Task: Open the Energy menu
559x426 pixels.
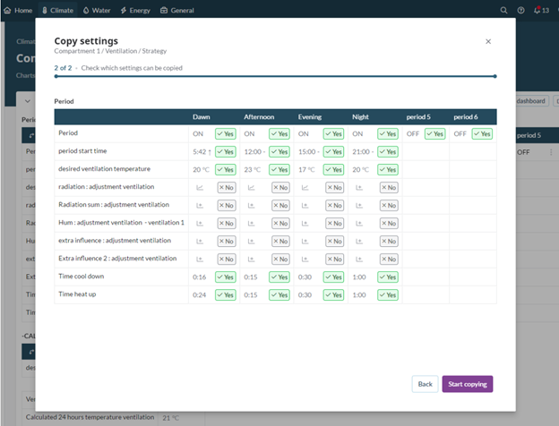Action: point(134,10)
